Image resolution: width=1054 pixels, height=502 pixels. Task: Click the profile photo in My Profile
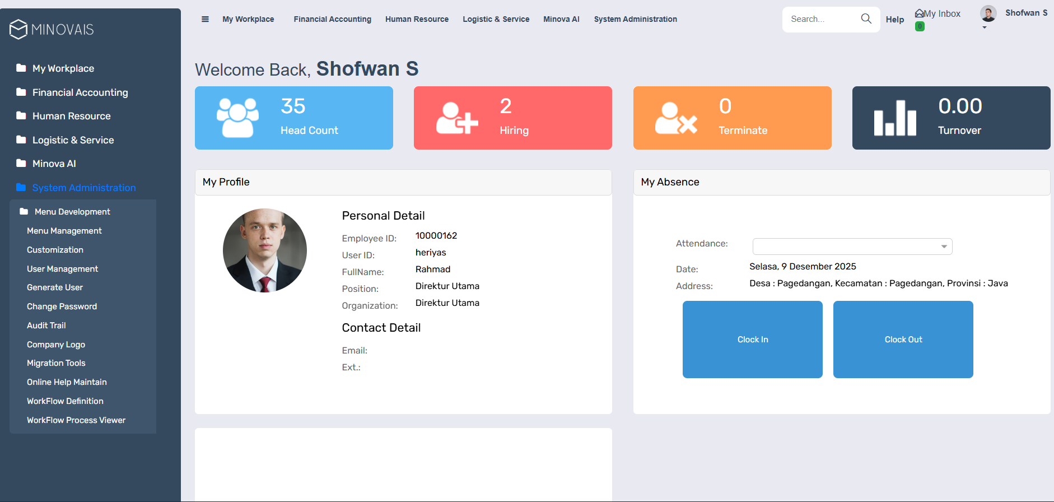265,250
